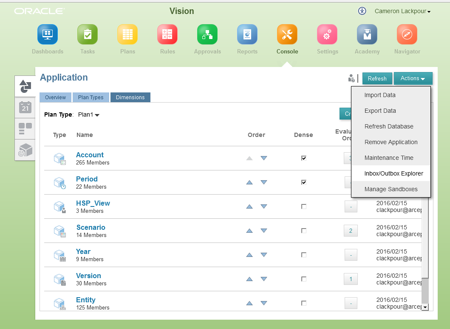The image size is (450, 329).
Task: Click the HSP_View dimension cube icon
Action: [60, 207]
